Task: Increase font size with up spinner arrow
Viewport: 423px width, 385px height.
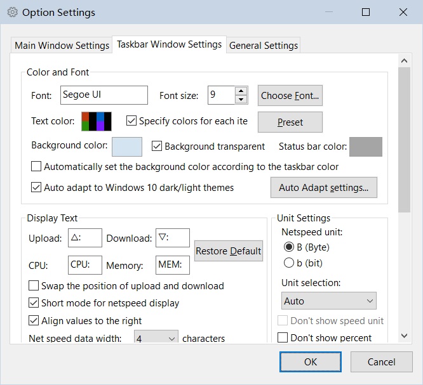Action: click(x=241, y=91)
